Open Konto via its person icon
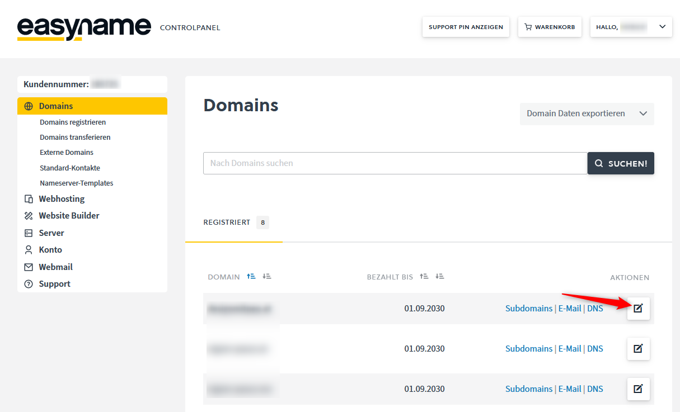This screenshot has height=412, width=680. 29,250
